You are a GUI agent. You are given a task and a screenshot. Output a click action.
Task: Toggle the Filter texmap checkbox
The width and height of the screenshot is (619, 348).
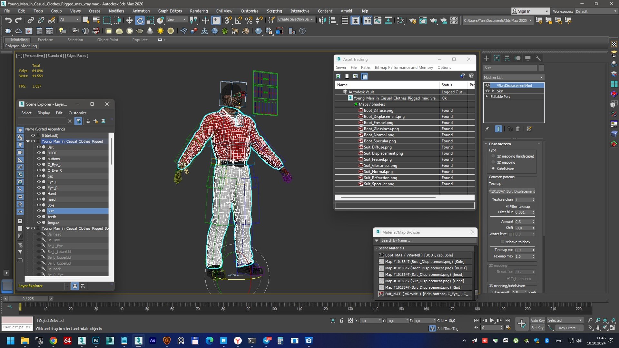pos(507,206)
